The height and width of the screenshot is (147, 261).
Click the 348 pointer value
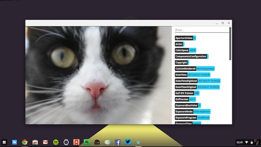click(x=197, y=93)
